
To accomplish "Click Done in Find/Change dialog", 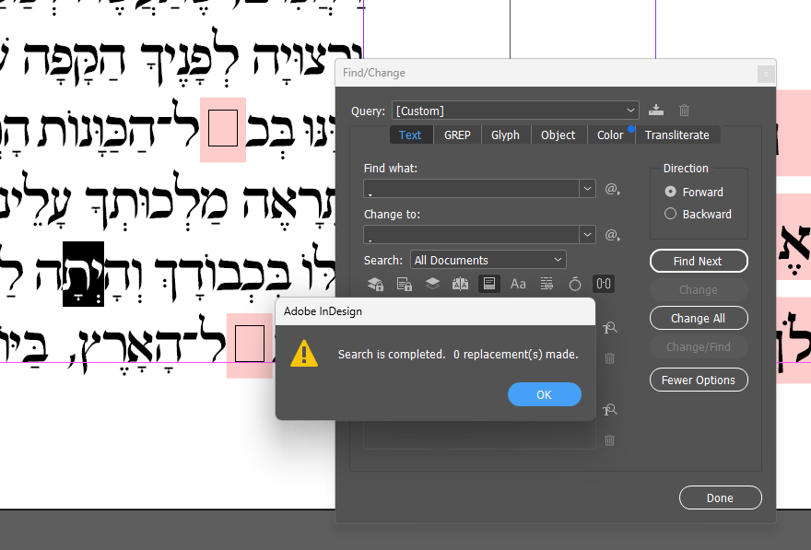I will 720,497.
